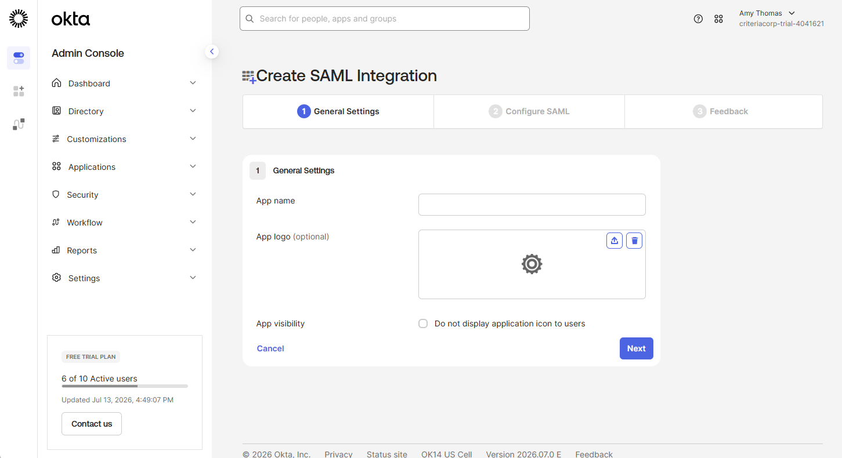The image size is (842, 458).
Task: Click the Applications four-squares icon
Action: [x=56, y=166]
